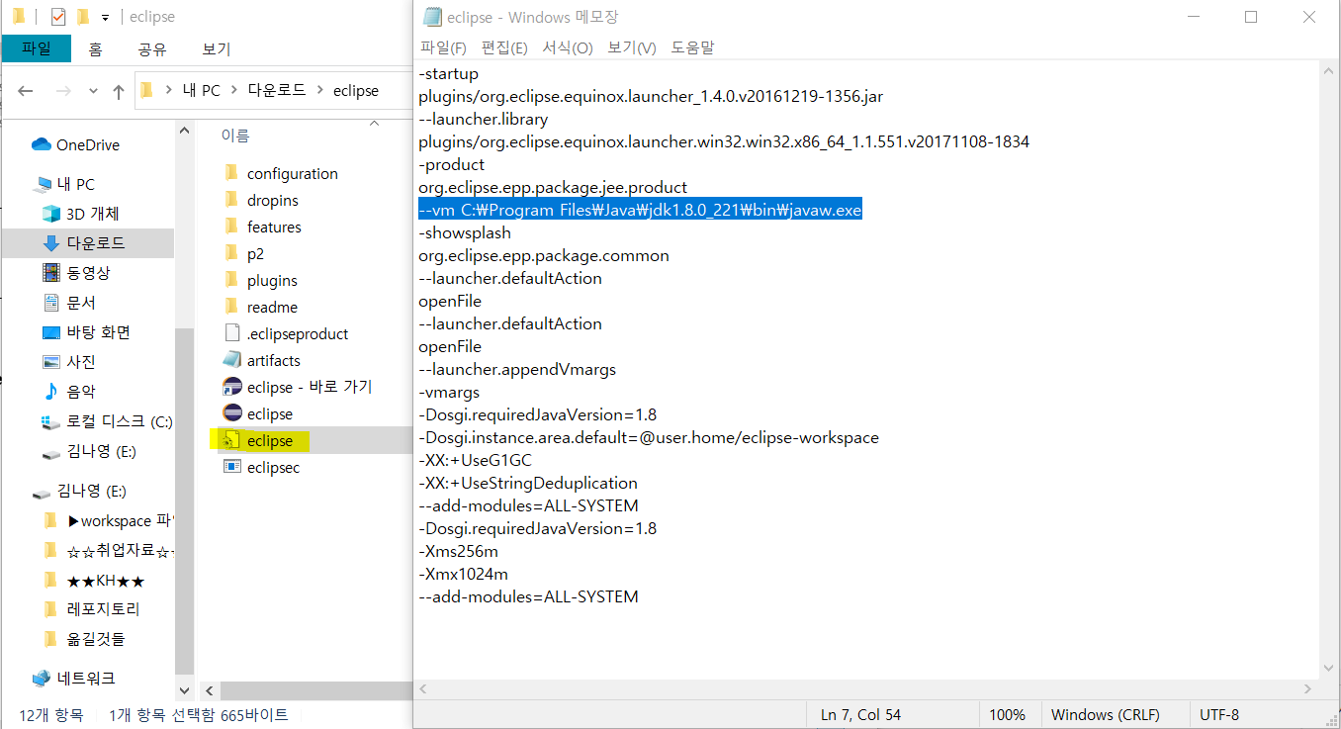The height and width of the screenshot is (729, 1341).
Task: Open 문서 in navigation pane
Action: 81,303
